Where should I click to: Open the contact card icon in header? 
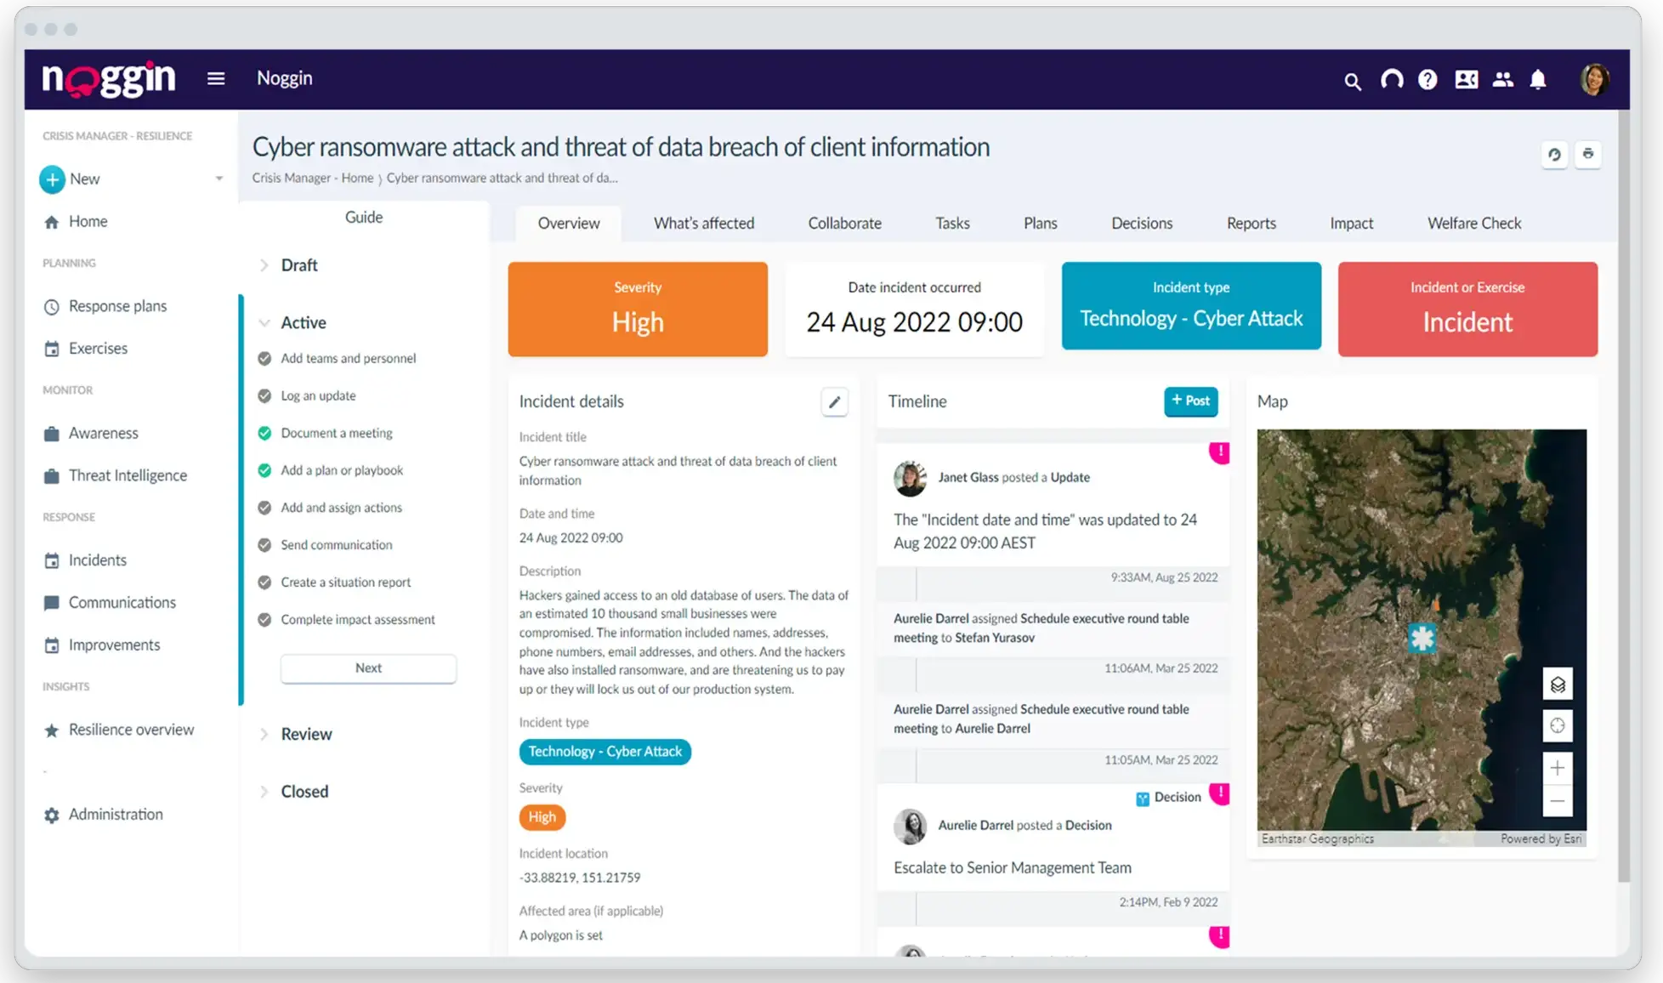pos(1467,79)
